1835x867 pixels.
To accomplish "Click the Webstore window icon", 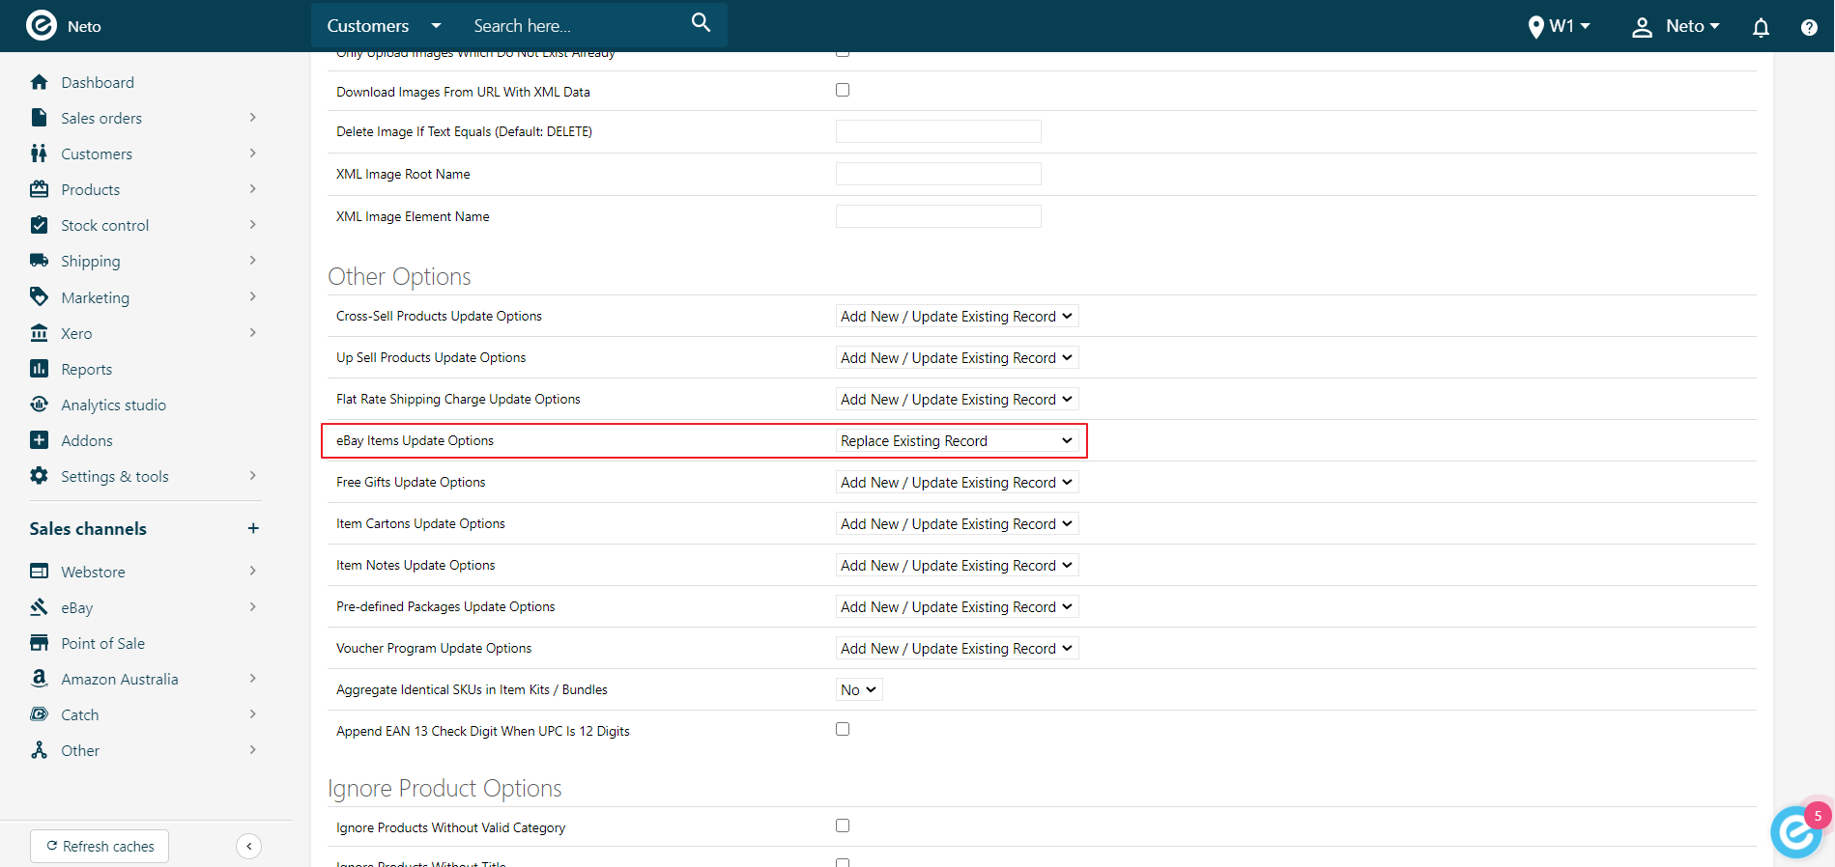I will [x=39, y=572].
